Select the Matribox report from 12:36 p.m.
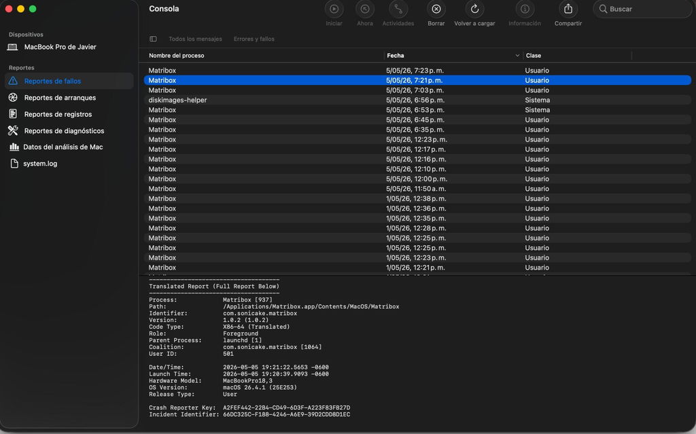The image size is (696, 434). (x=417, y=208)
